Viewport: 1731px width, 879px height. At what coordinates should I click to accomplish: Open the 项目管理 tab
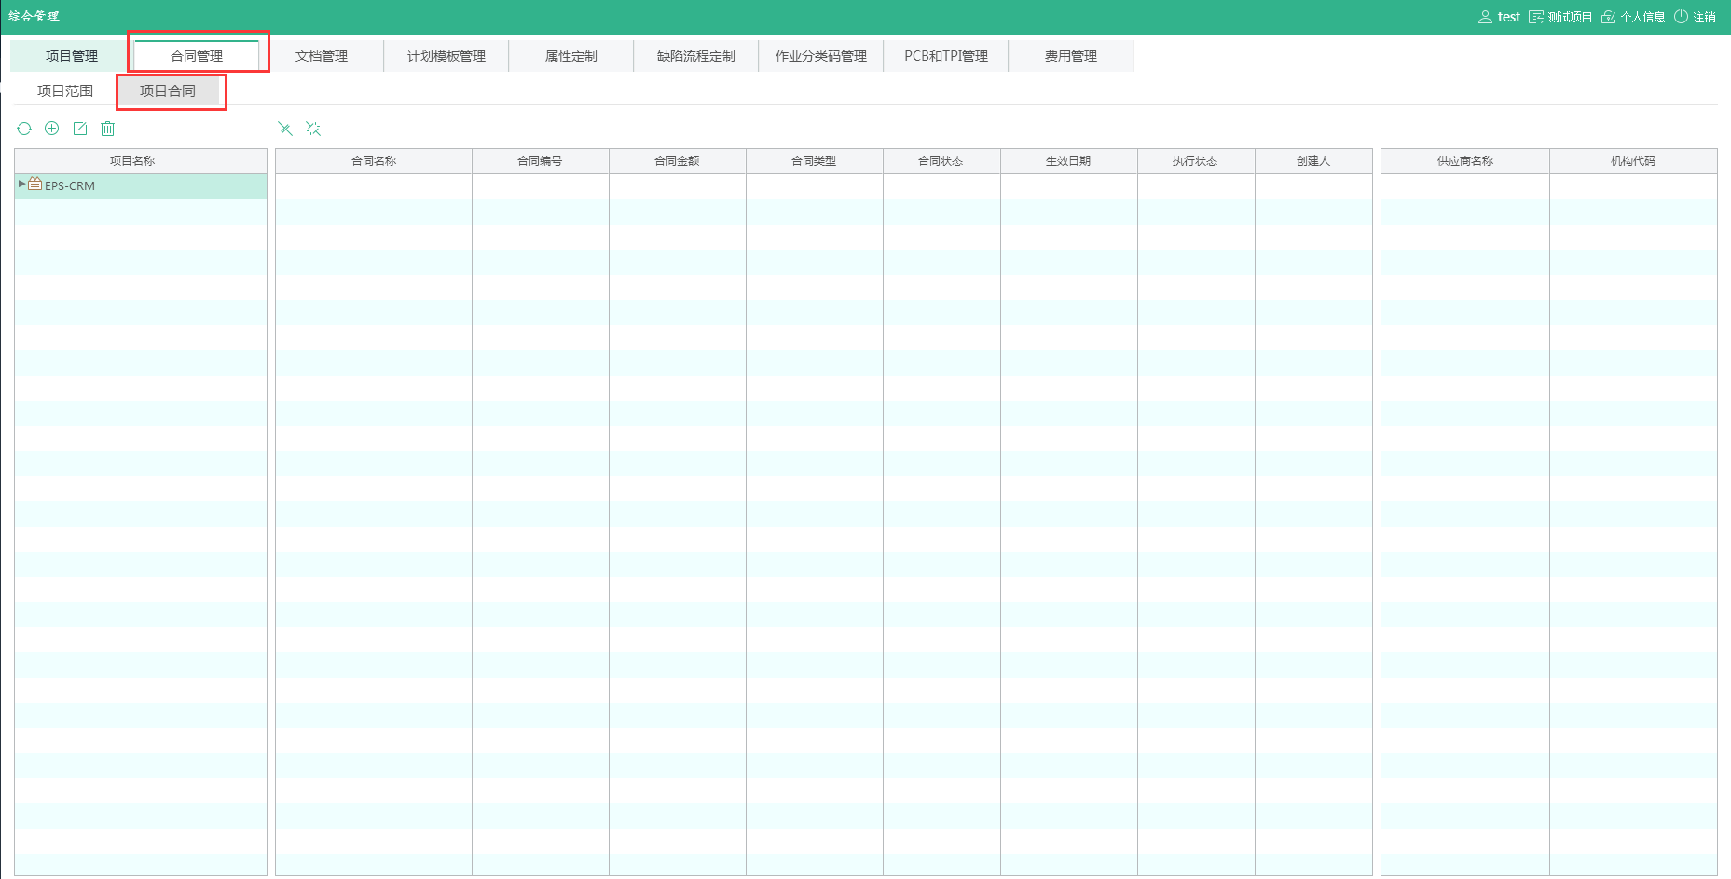[x=72, y=56]
